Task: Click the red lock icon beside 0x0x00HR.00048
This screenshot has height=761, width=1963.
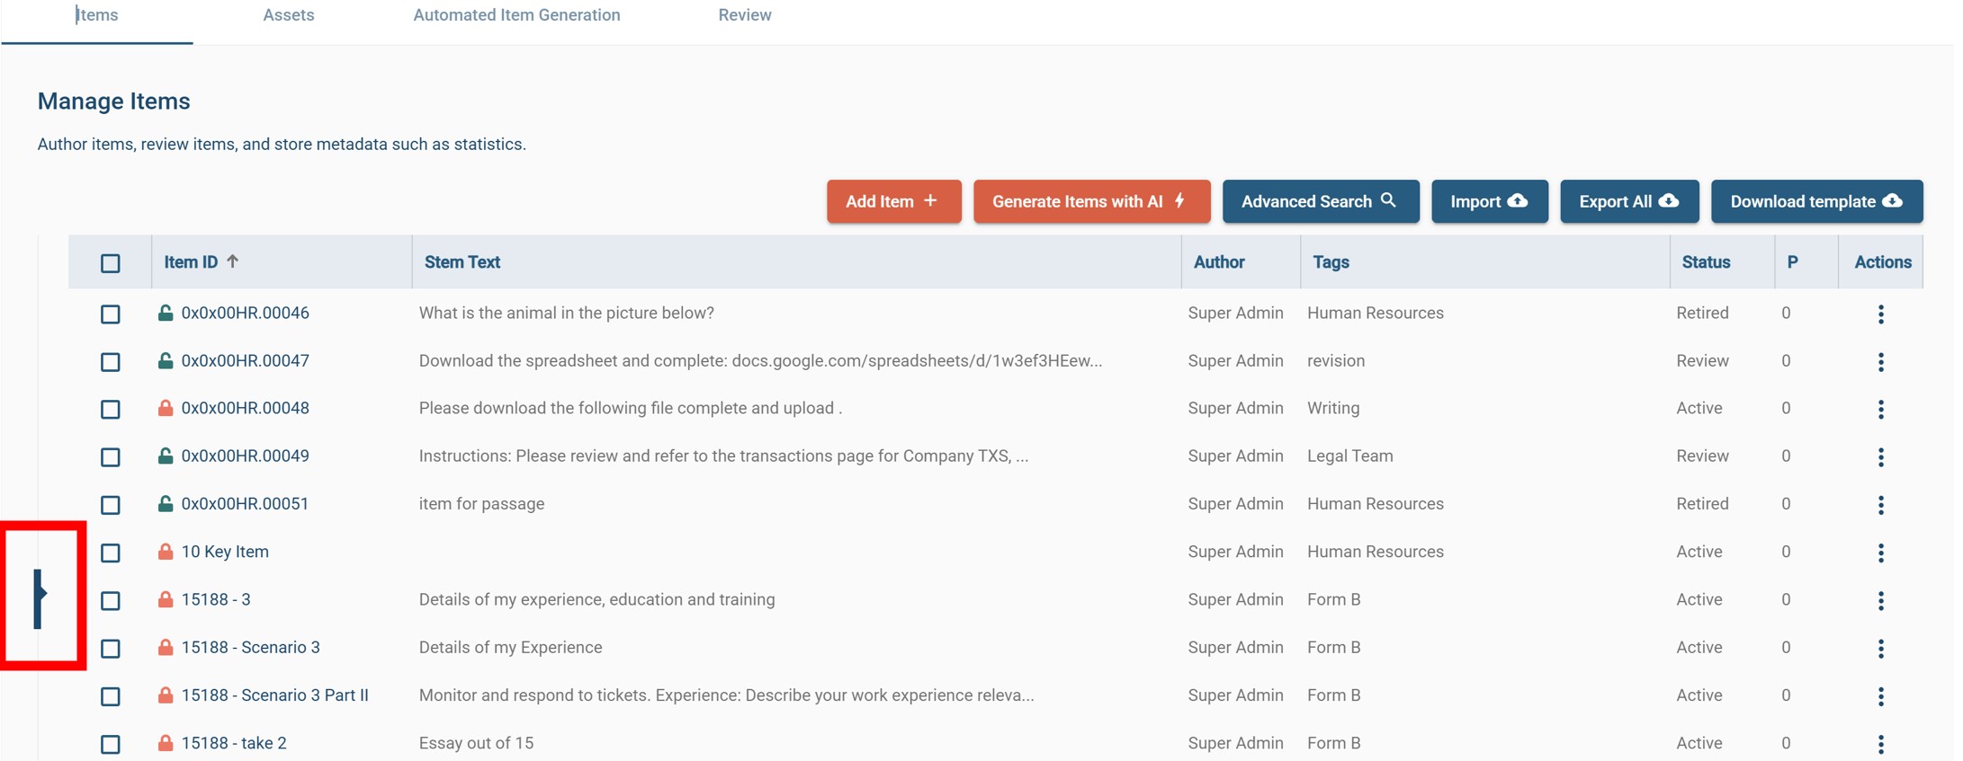Action: tap(166, 408)
